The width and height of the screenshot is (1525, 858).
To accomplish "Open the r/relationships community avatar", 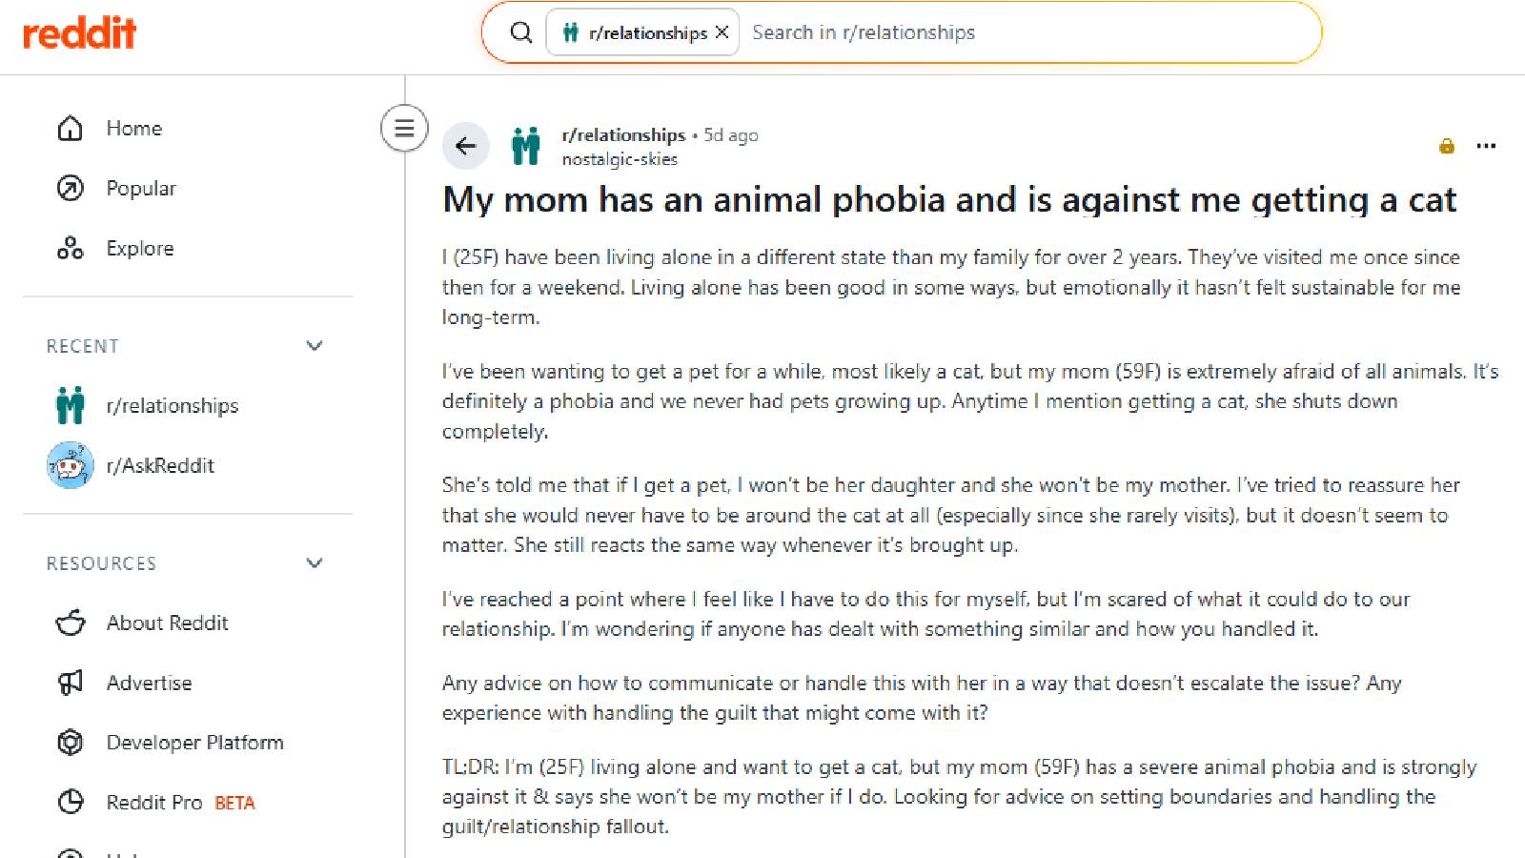I will tap(525, 146).
